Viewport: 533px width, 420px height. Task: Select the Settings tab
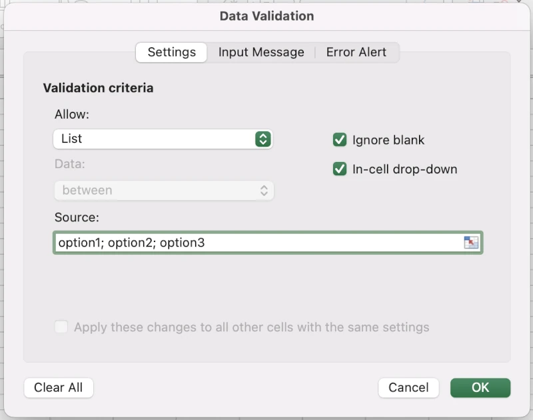tap(171, 52)
